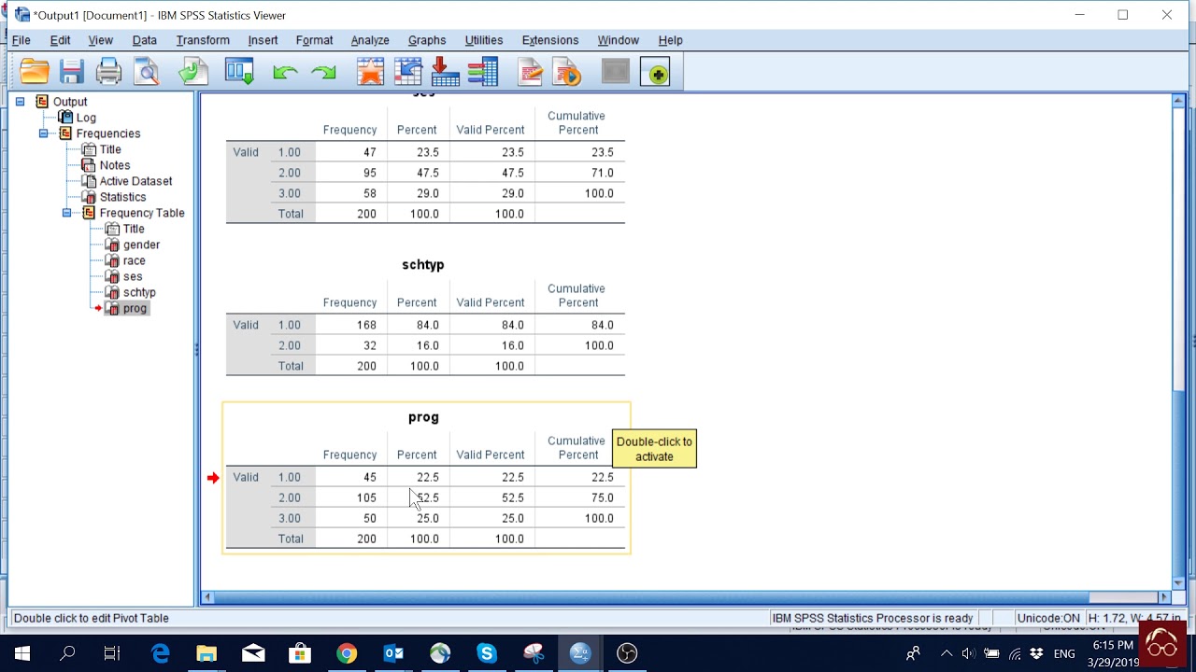
Task: Open the Insert menu
Action: click(263, 40)
